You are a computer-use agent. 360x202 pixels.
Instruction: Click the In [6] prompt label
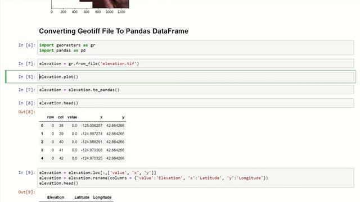(27, 45)
